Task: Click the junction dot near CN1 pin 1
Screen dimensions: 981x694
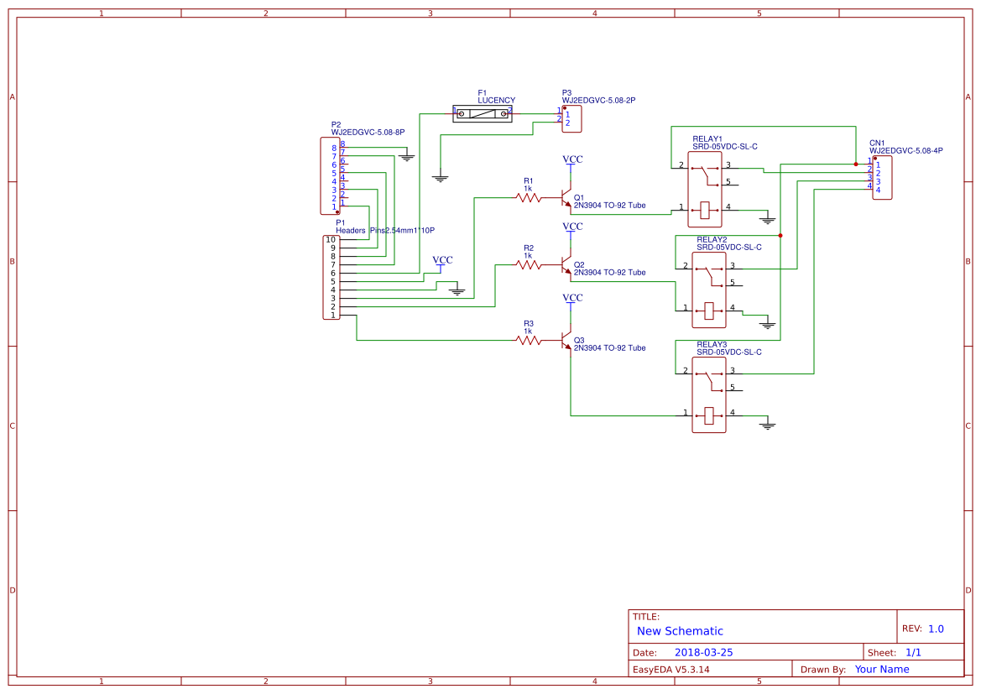Action: (x=856, y=164)
